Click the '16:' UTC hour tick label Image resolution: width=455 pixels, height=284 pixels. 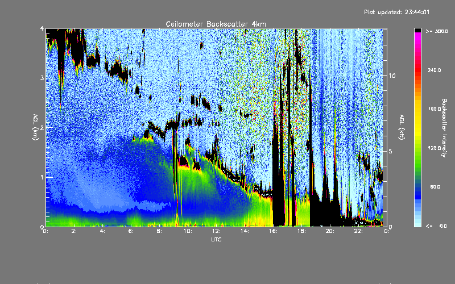coord(274,231)
